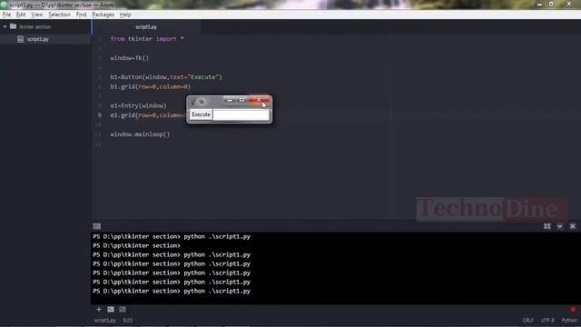Open the Packages menu

point(103,15)
